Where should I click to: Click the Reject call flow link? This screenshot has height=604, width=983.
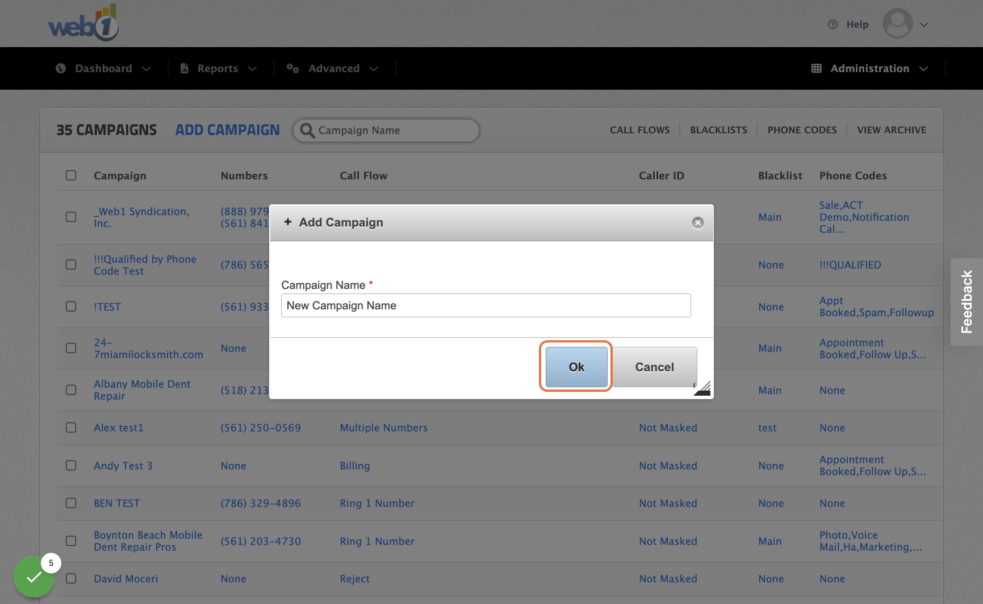355,578
